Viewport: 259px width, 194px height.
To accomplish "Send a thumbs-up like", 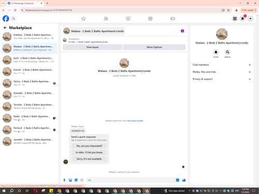I will pos(184,180).
